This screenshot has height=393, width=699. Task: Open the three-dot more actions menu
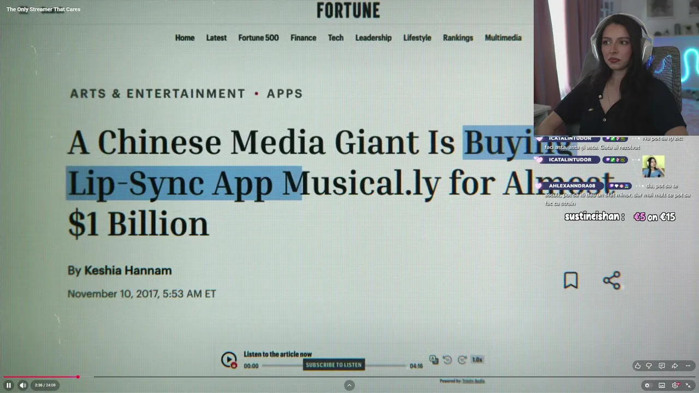click(688, 366)
